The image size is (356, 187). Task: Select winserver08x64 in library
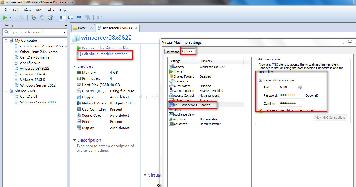[33, 74]
